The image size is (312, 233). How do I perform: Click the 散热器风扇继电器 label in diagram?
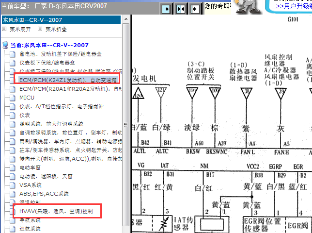[243, 75]
